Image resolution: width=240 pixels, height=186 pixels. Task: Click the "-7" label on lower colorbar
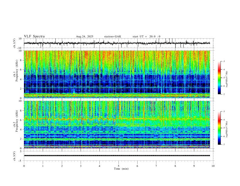pyautogui.click(x=223, y=145)
